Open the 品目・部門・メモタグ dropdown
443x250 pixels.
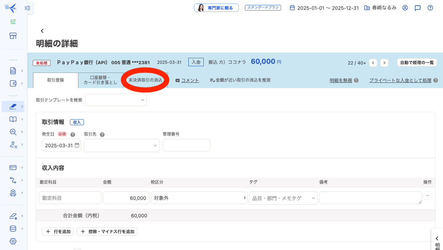tap(283, 198)
